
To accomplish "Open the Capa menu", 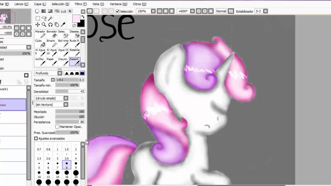I will click(40, 4).
